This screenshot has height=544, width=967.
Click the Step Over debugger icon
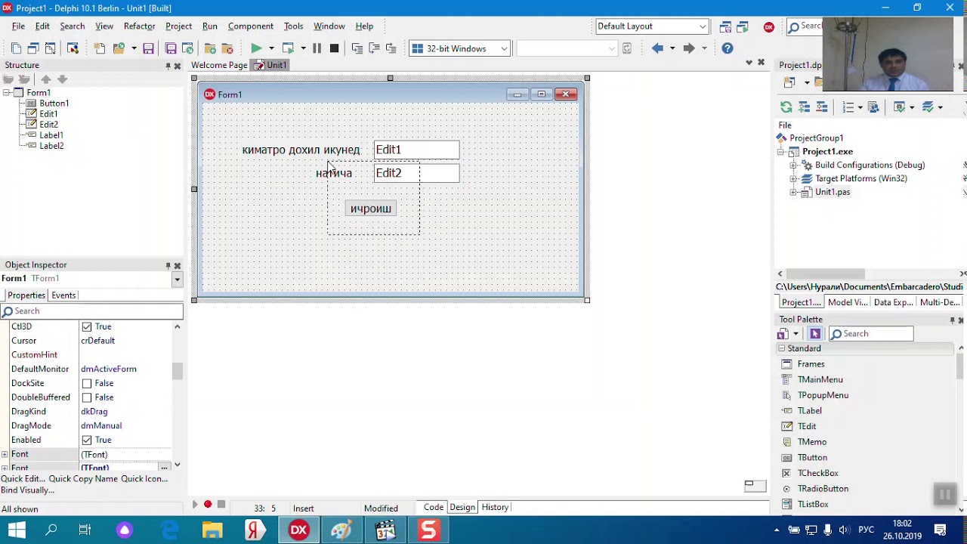tap(374, 48)
